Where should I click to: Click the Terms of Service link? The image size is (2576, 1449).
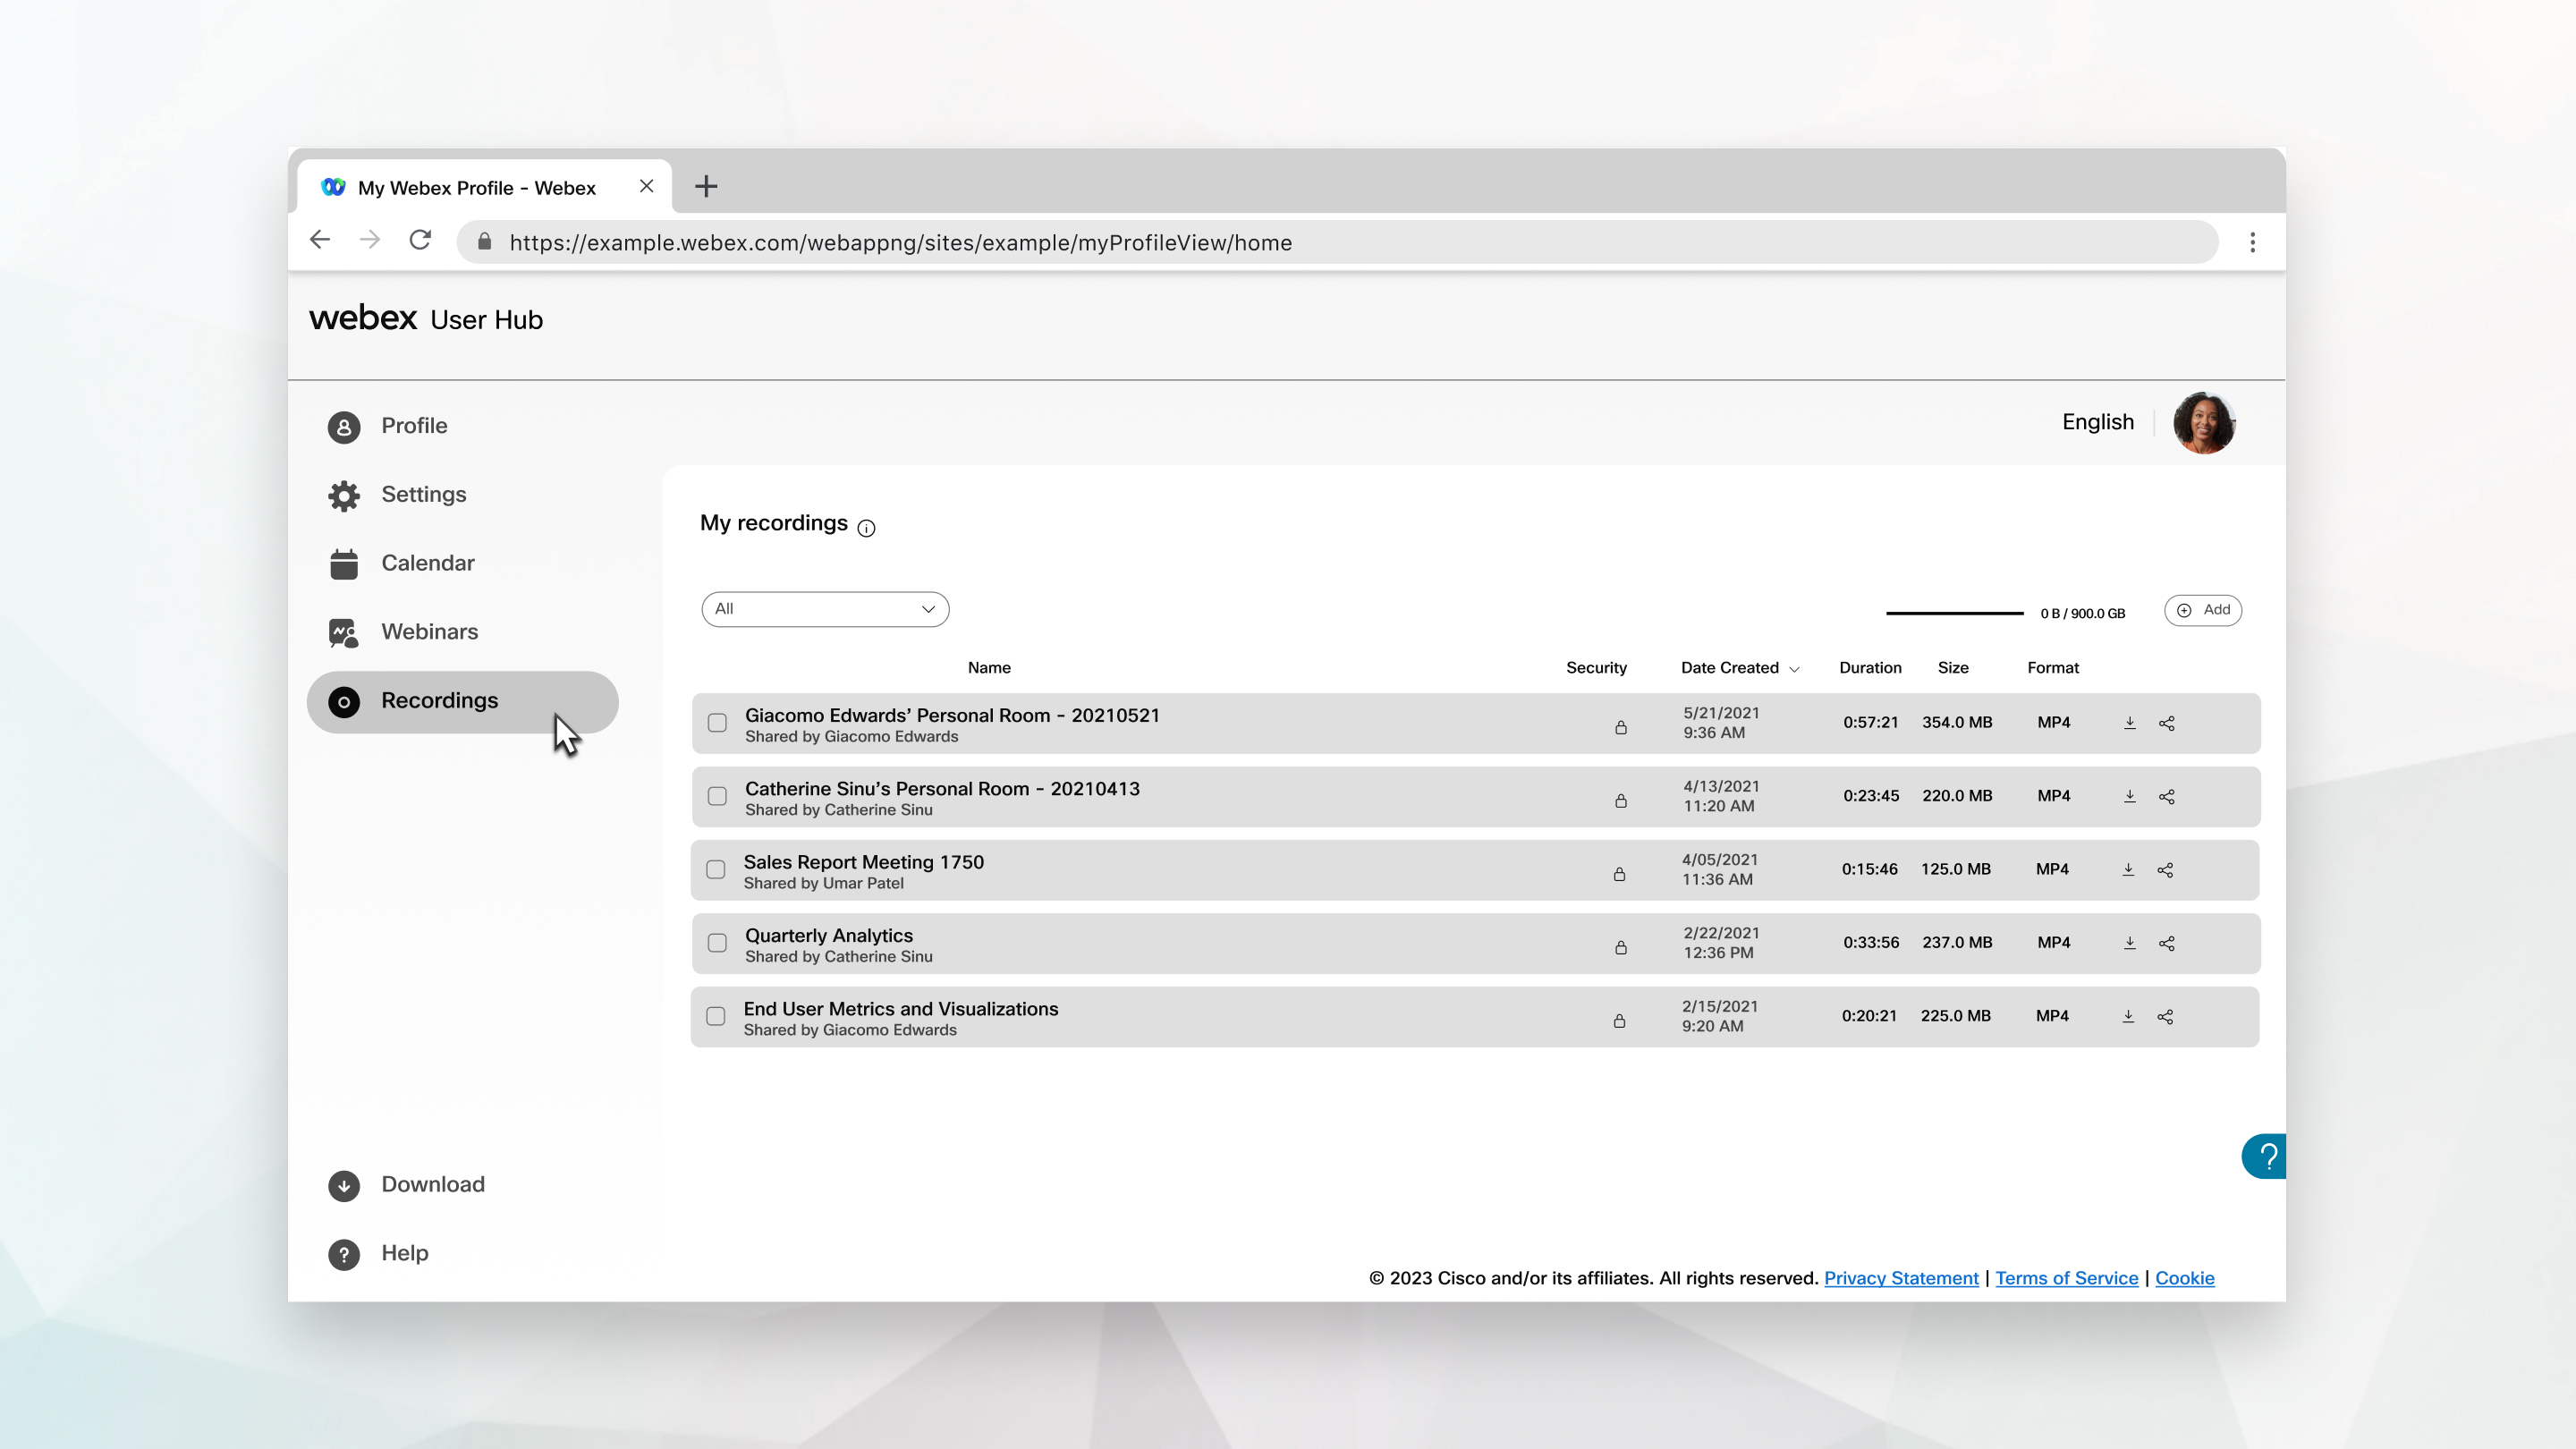point(2066,1277)
